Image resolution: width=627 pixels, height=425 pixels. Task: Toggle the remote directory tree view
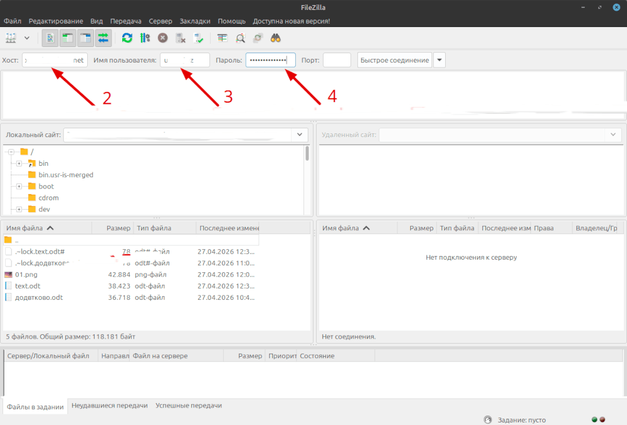[x=85, y=38]
